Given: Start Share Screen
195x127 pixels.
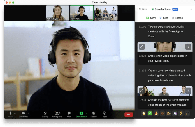Looking at the screenshot, I should tap(81, 114).
